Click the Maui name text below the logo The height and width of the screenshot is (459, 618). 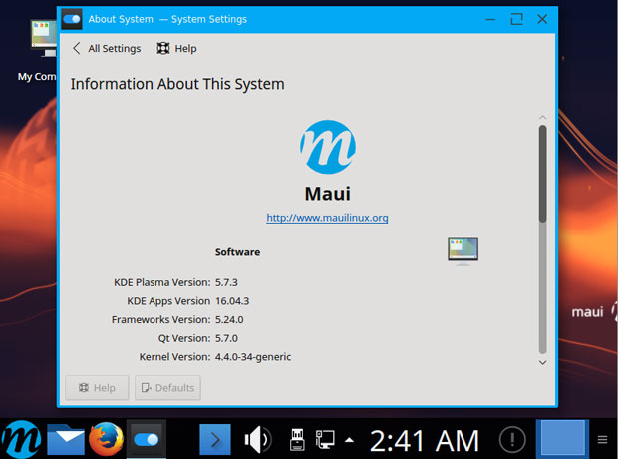(328, 194)
